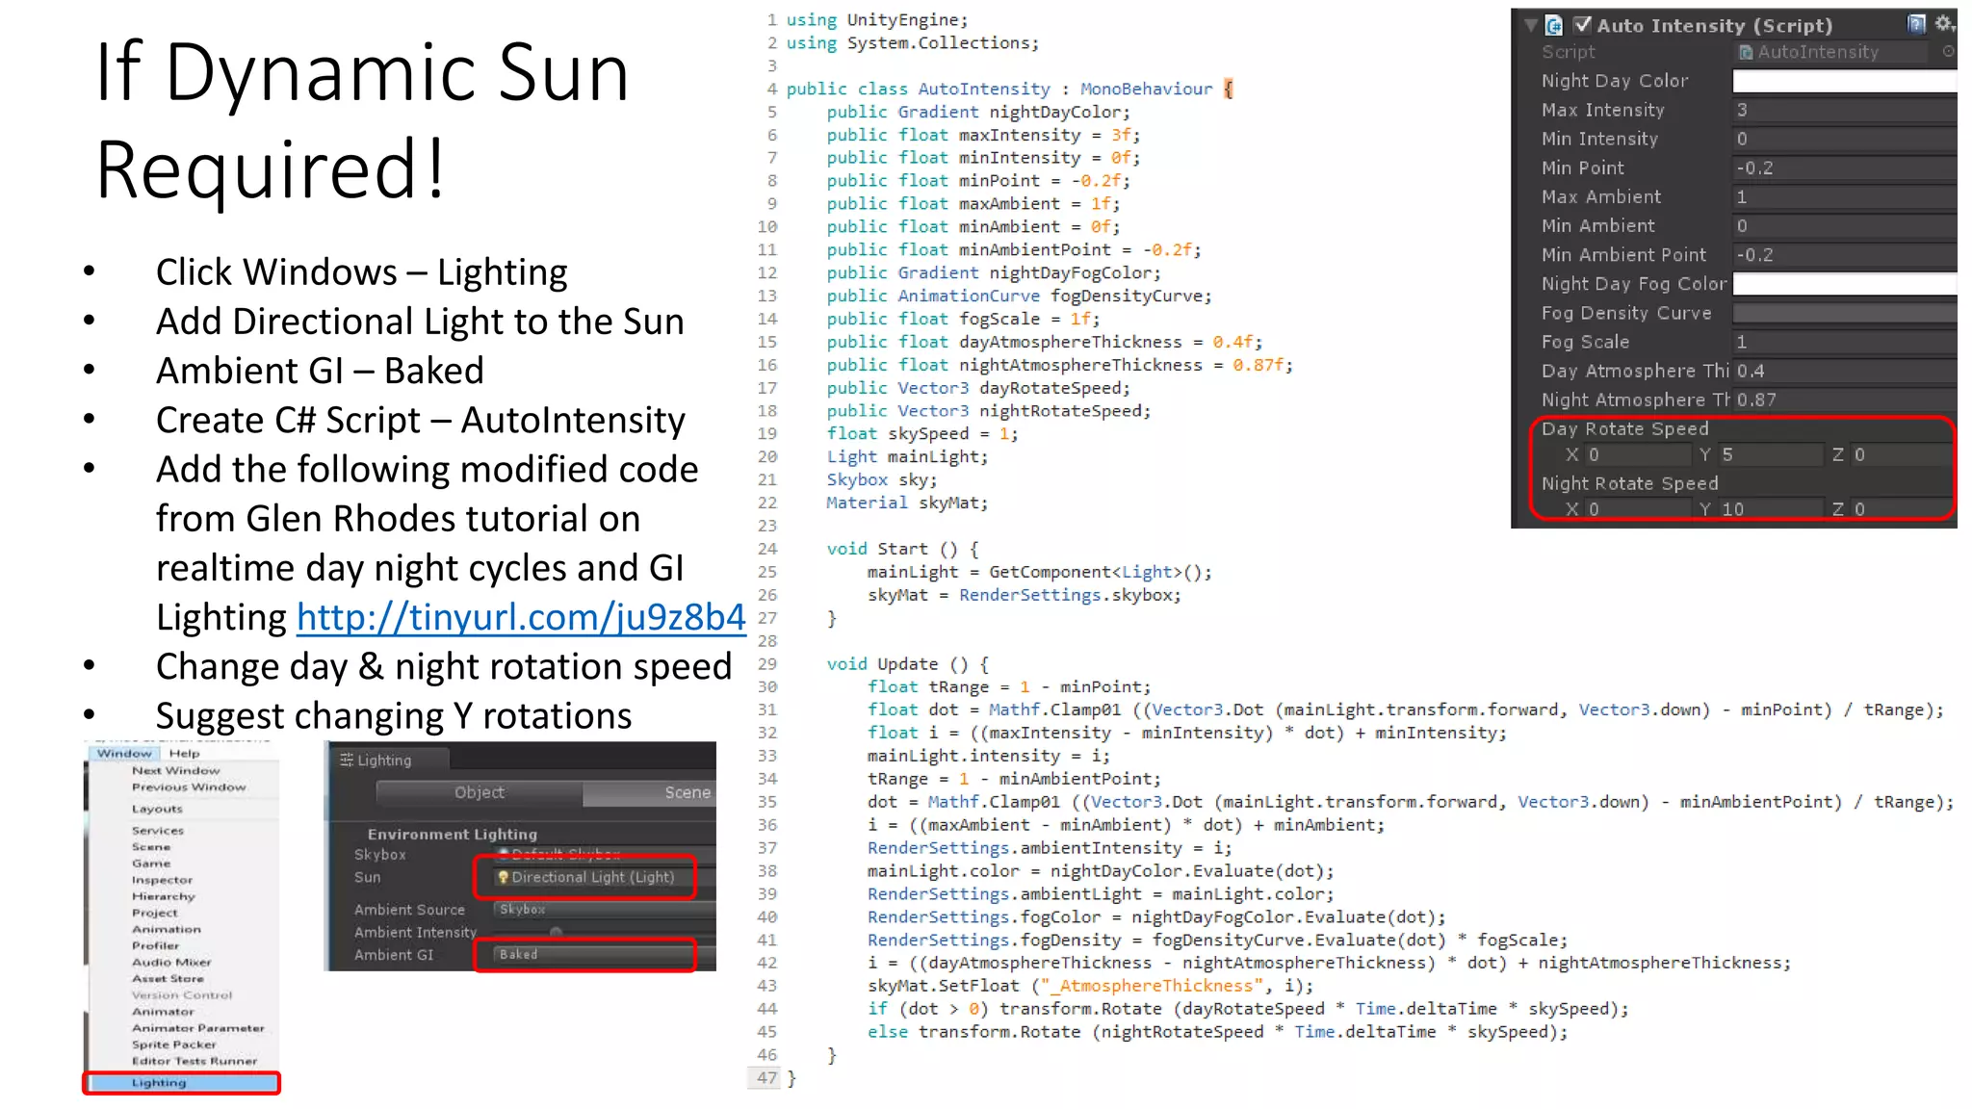Image resolution: width=1972 pixels, height=1109 pixels.
Task: Click the script asset icon in the Script field
Action: pos(1746,52)
